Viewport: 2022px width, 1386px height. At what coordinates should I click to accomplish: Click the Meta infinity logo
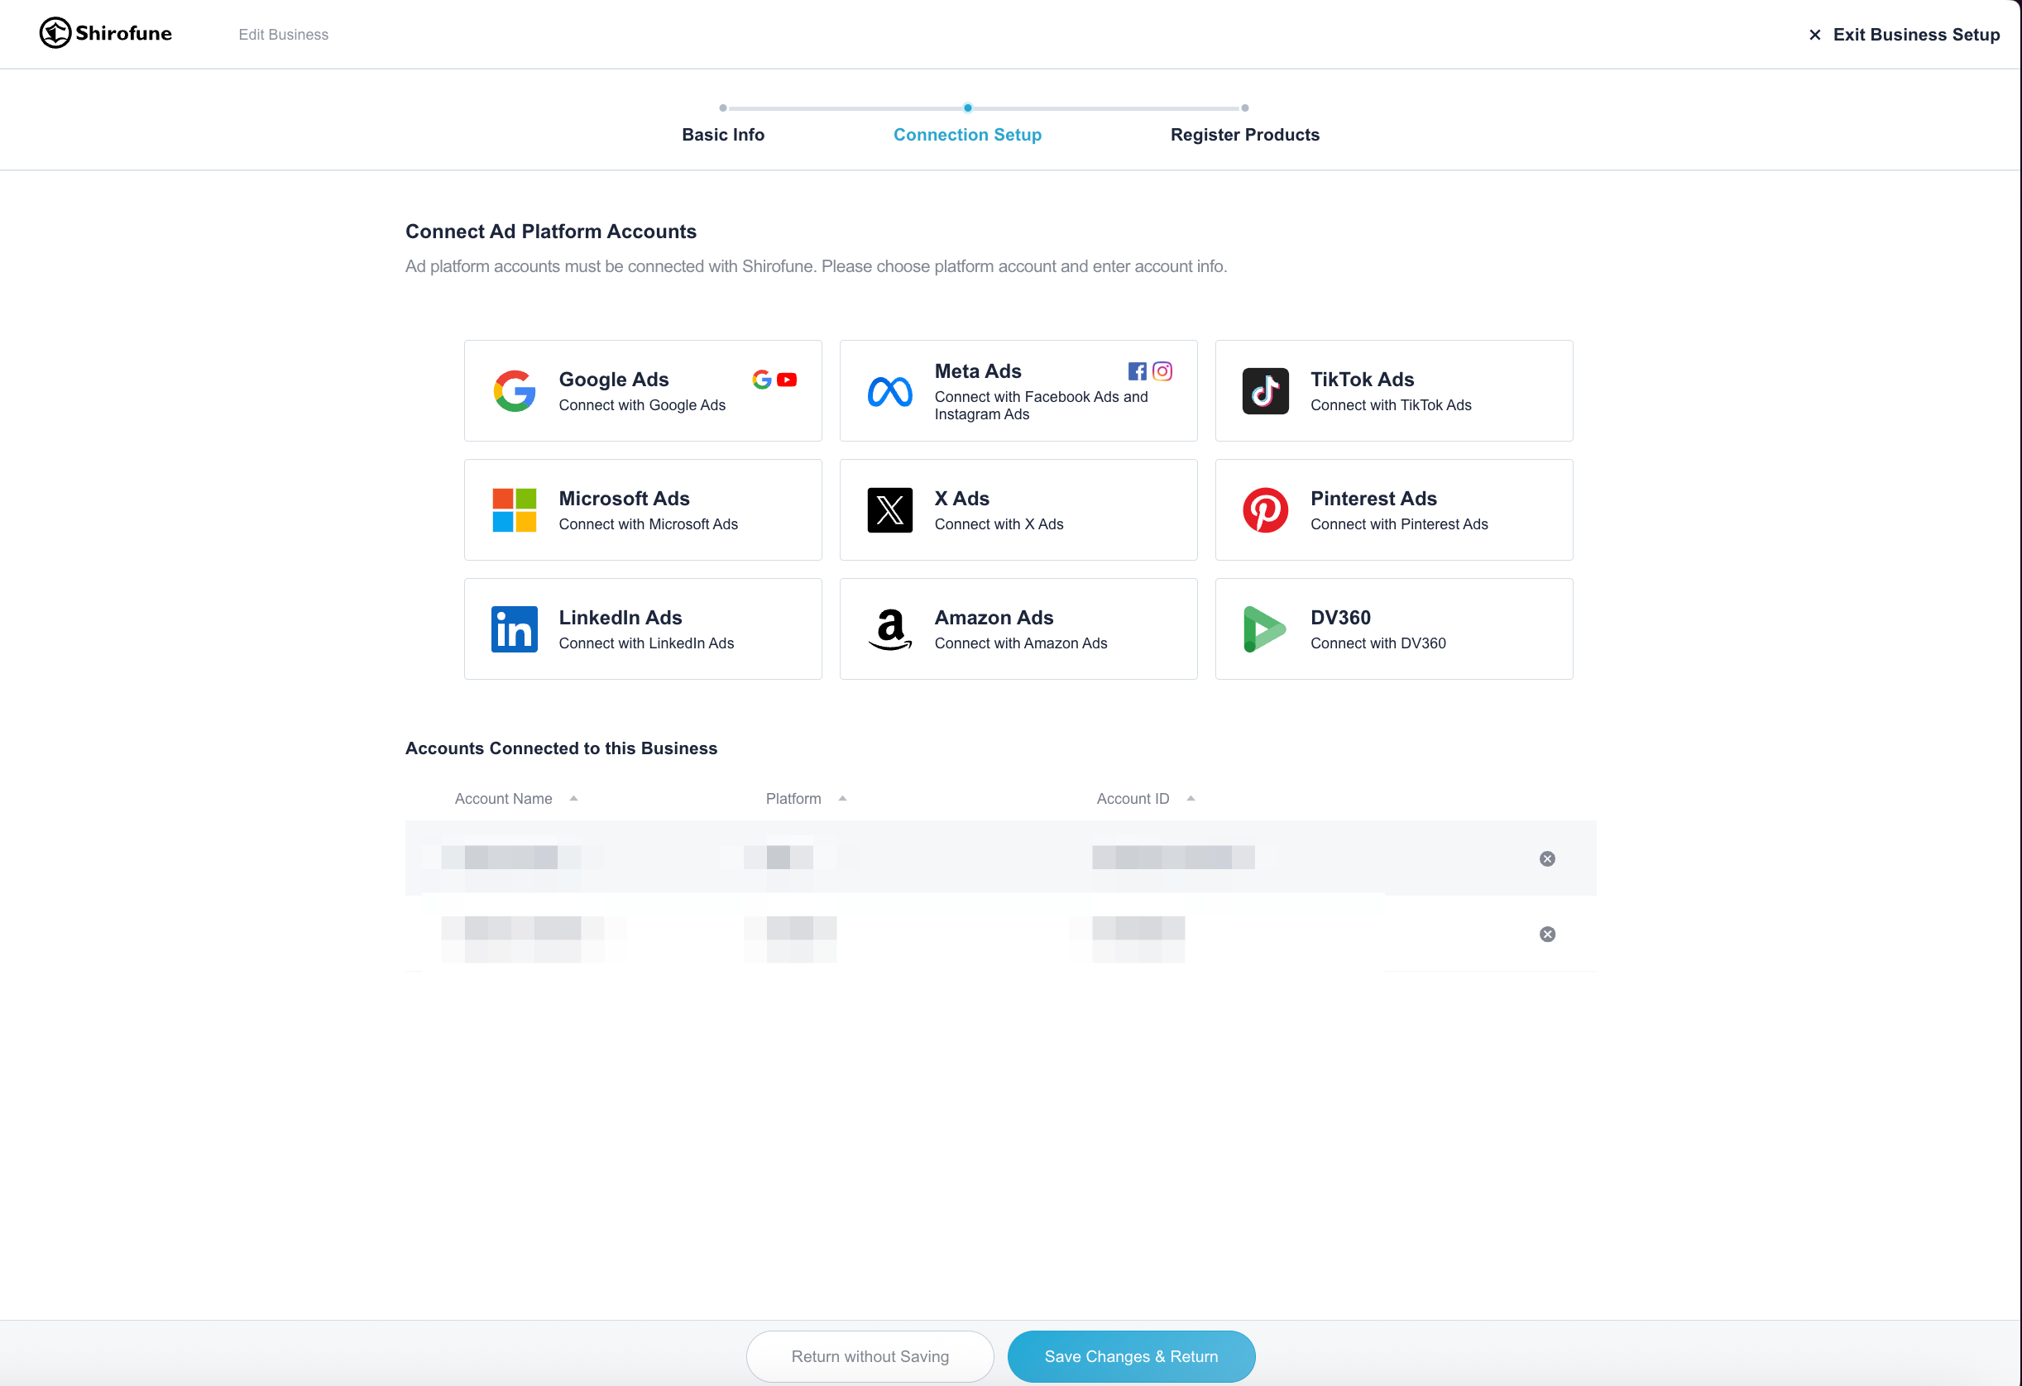tap(890, 391)
